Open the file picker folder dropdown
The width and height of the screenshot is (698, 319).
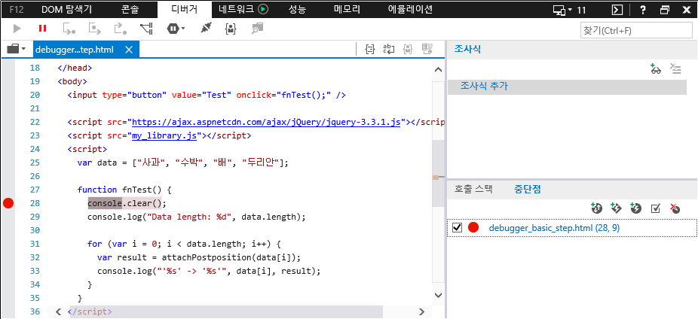(17, 49)
